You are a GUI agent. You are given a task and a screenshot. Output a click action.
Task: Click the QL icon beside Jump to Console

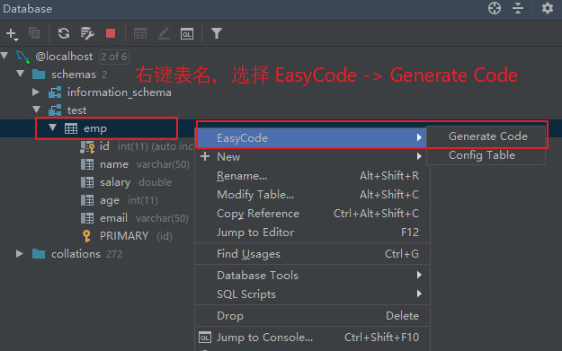[x=205, y=338]
